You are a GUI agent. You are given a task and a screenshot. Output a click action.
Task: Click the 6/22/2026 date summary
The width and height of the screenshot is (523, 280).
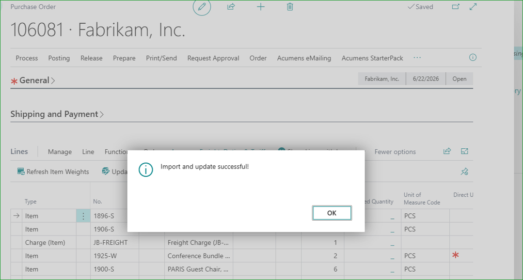coord(425,79)
